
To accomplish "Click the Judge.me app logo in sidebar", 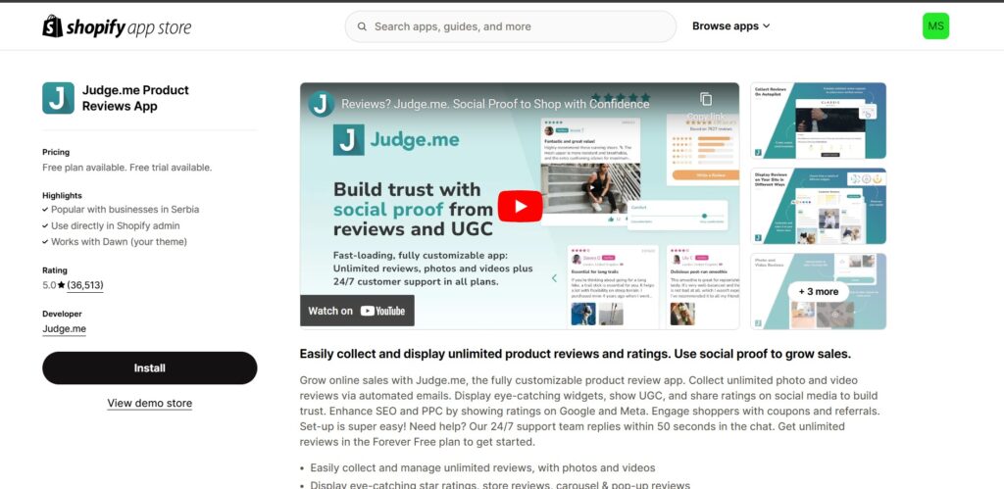I will click(58, 98).
